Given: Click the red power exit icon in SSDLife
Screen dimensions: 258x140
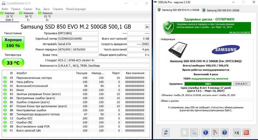Looking at the screenshot, I should [246, 132].
